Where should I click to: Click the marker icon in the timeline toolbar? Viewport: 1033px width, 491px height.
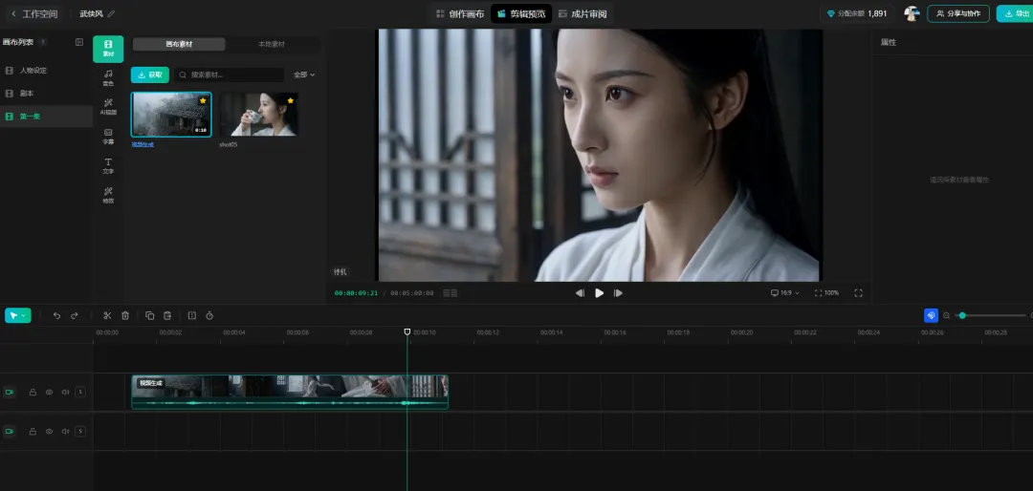(x=191, y=316)
